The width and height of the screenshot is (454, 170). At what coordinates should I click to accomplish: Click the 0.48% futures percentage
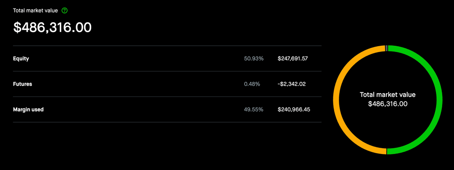[x=252, y=84]
